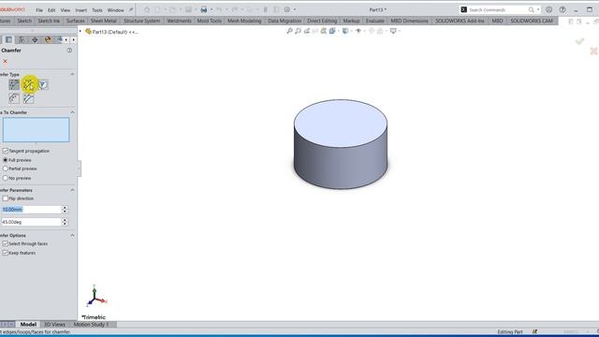Image resolution: width=599 pixels, height=337 pixels.
Task: Click the 45.00deg angle field
Action: tap(31, 222)
